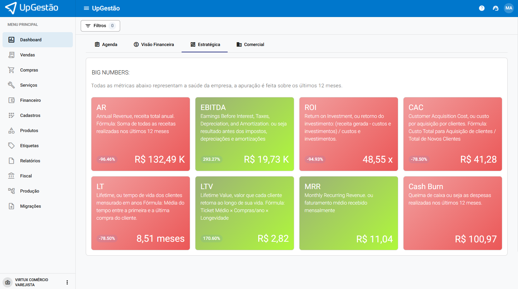Click the Compras shopping cart icon
Image resolution: width=518 pixels, height=289 pixels.
[x=11, y=70]
